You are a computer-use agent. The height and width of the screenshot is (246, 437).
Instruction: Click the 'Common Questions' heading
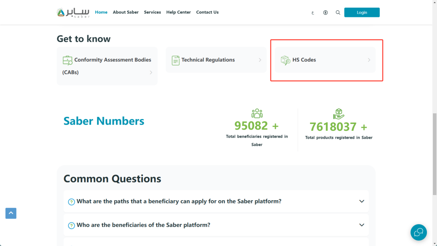pos(112,178)
